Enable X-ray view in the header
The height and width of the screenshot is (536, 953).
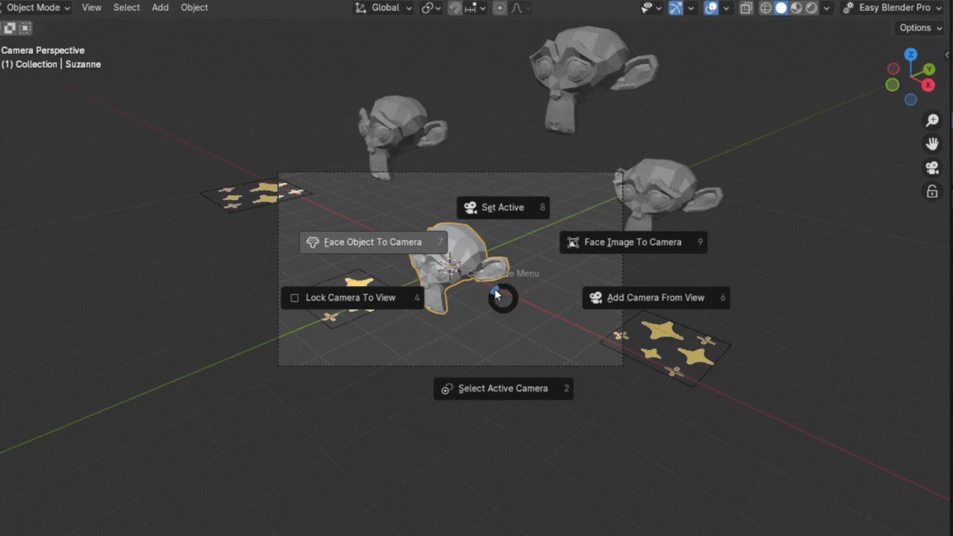click(x=745, y=8)
